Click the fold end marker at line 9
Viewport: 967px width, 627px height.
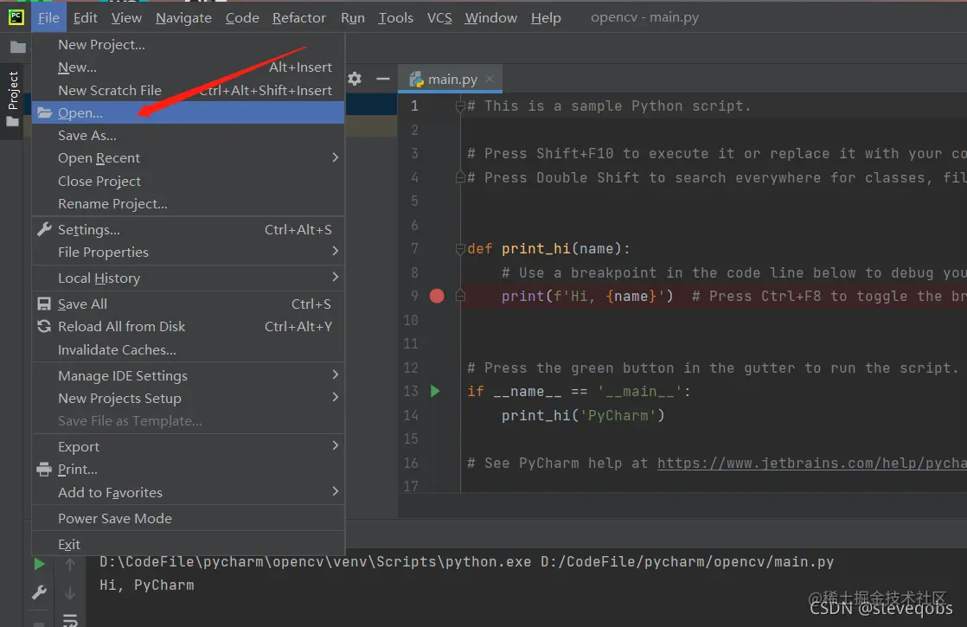[460, 296]
